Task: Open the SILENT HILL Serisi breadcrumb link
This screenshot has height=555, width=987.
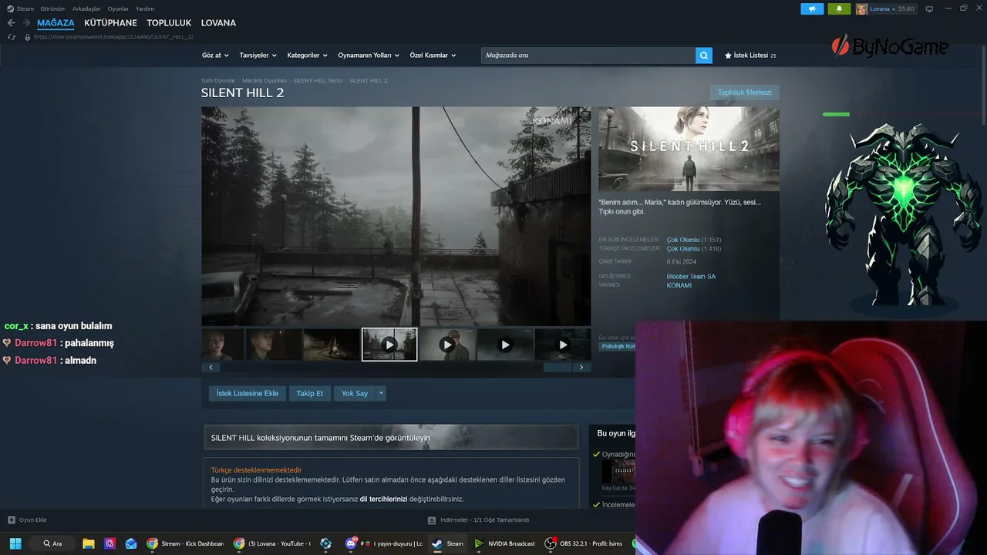Action: coord(318,81)
